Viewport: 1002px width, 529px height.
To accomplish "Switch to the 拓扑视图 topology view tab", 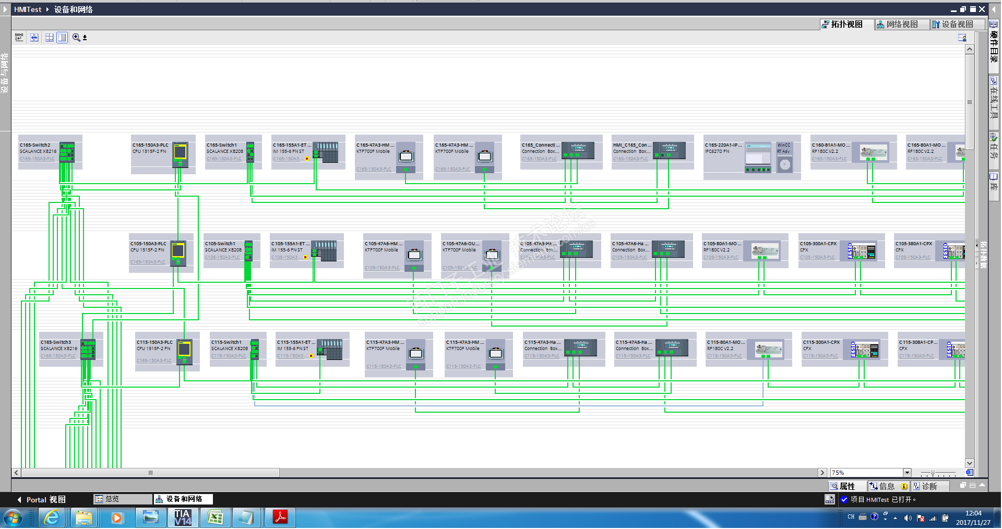I will (848, 25).
